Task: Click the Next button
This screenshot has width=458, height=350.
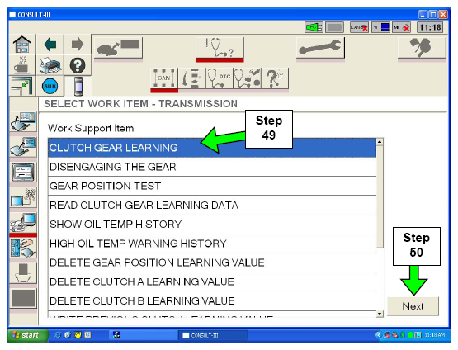Action: coord(413,306)
